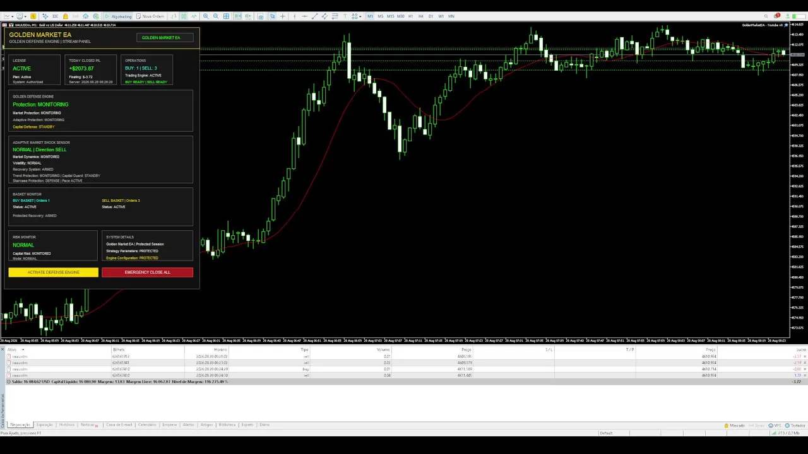
Task: Select the equidistant channel tool
Action: [x=324, y=16]
